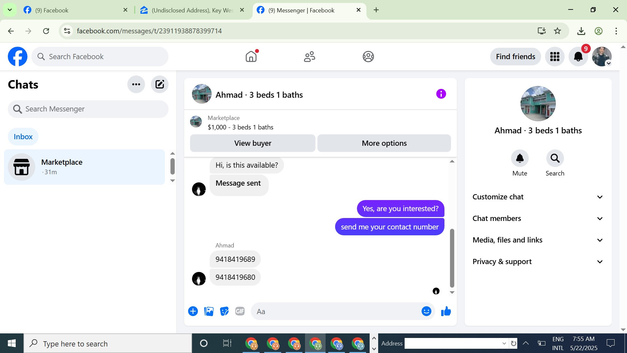Send a thumbs-up like

[x=446, y=311]
